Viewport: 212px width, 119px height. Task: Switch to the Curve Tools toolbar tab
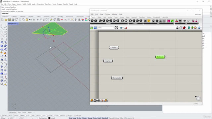click(79, 17)
